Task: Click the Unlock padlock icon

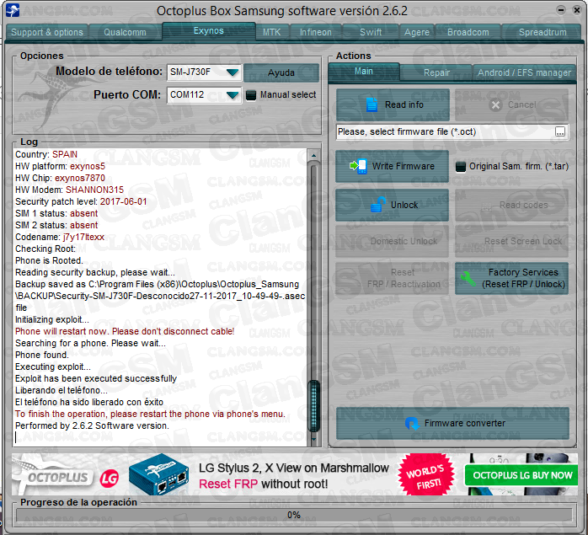Action: pyautogui.click(x=378, y=205)
